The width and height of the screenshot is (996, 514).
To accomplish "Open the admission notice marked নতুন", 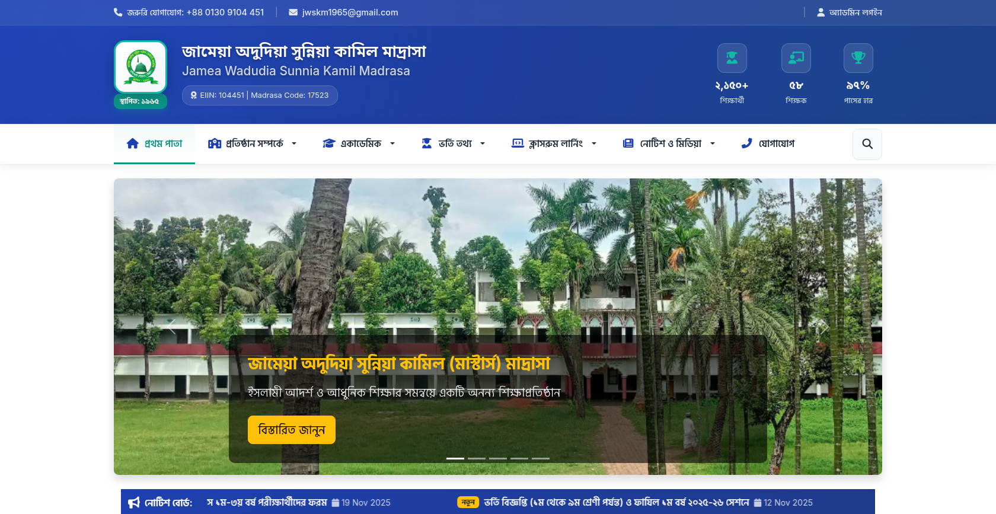I will 617,503.
